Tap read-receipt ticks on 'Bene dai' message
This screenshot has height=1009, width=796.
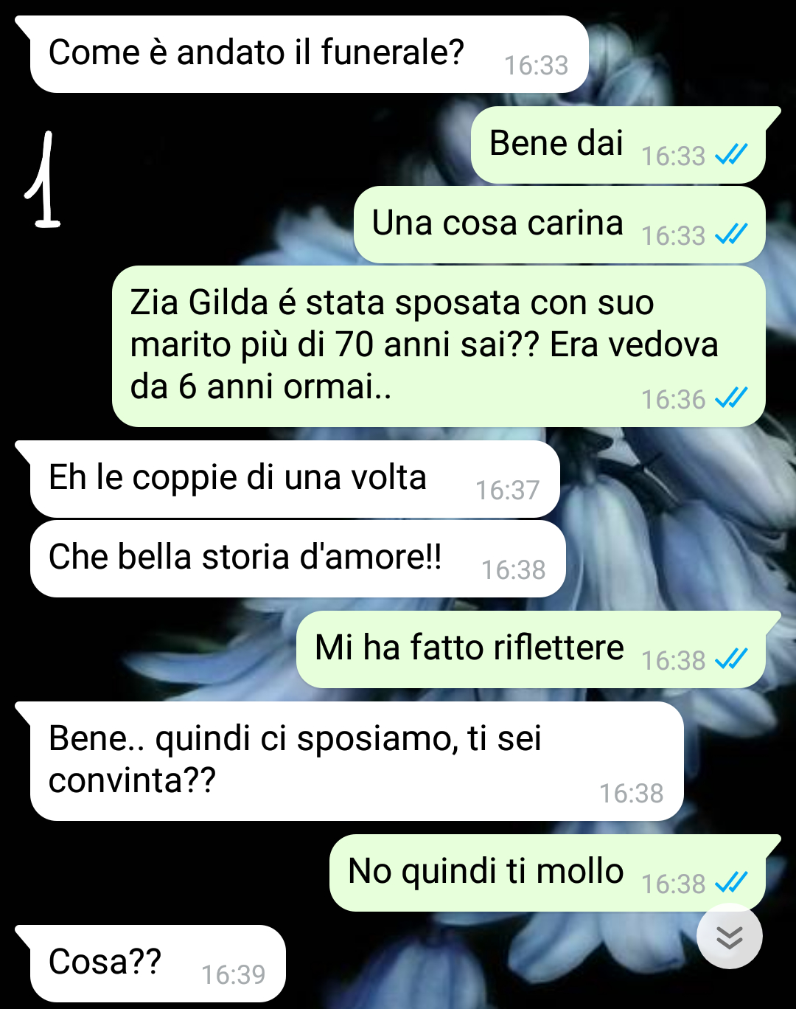[x=731, y=154]
